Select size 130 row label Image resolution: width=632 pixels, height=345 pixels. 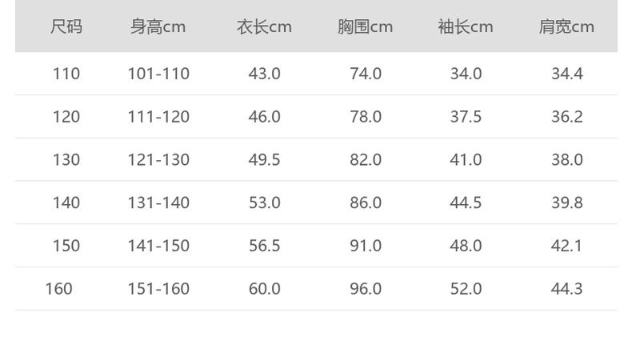pos(66,159)
